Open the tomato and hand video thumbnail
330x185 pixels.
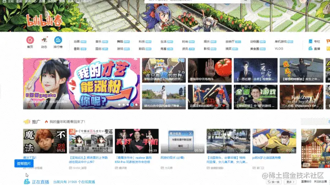[209, 70]
